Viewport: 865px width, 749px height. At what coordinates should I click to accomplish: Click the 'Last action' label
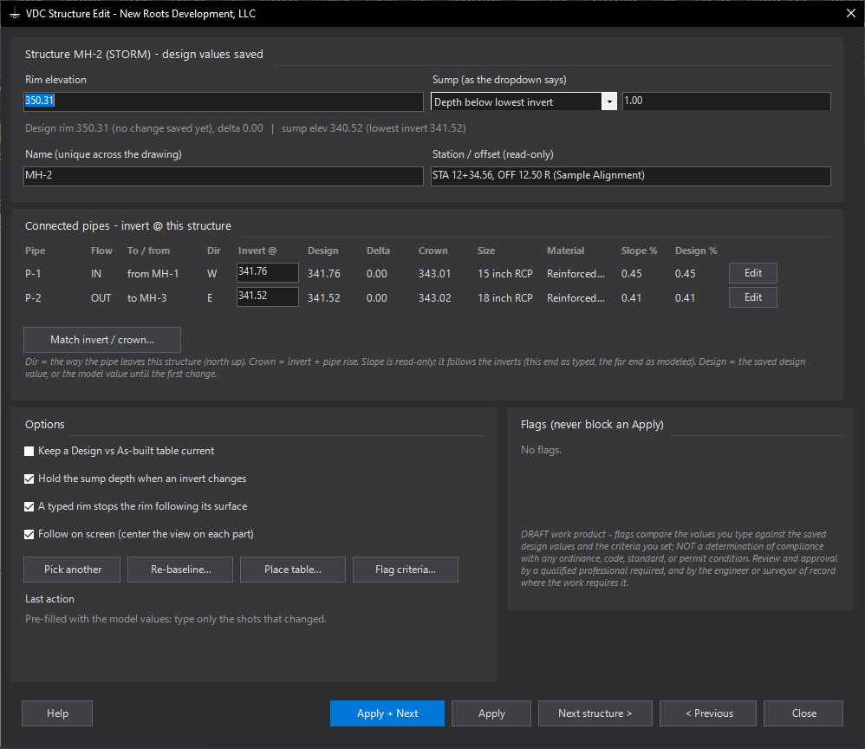coord(49,599)
